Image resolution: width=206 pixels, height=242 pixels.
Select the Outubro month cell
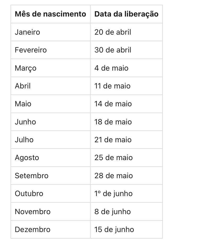point(29,193)
